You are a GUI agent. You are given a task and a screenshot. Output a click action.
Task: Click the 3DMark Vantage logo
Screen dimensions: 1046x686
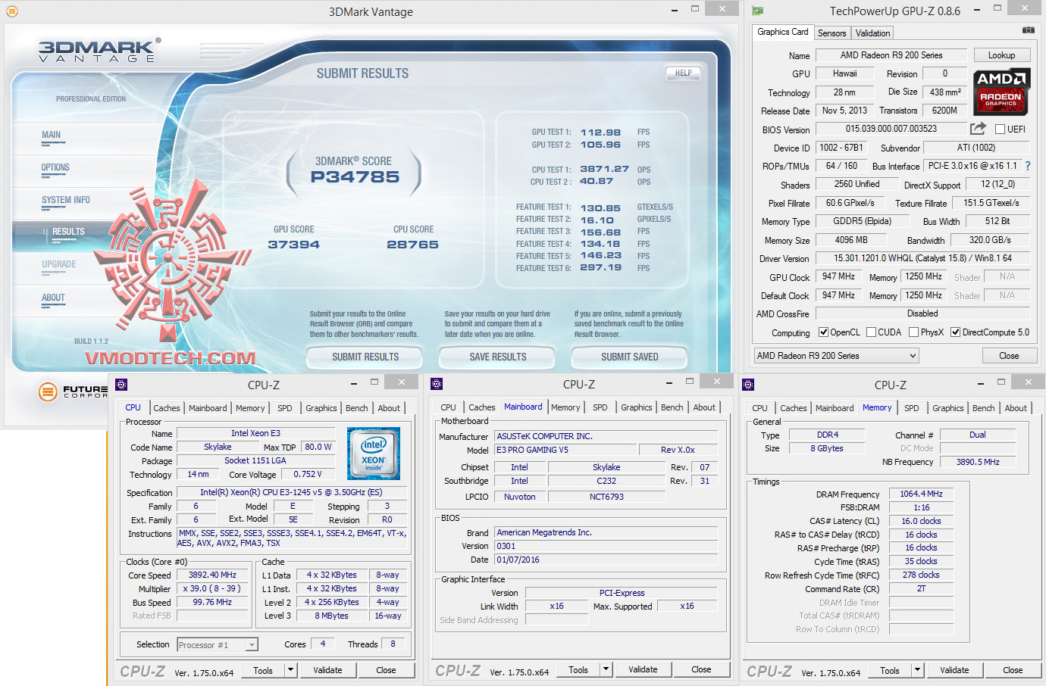(x=96, y=49)
